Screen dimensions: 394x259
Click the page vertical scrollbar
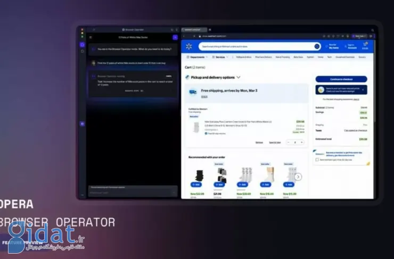374,81
